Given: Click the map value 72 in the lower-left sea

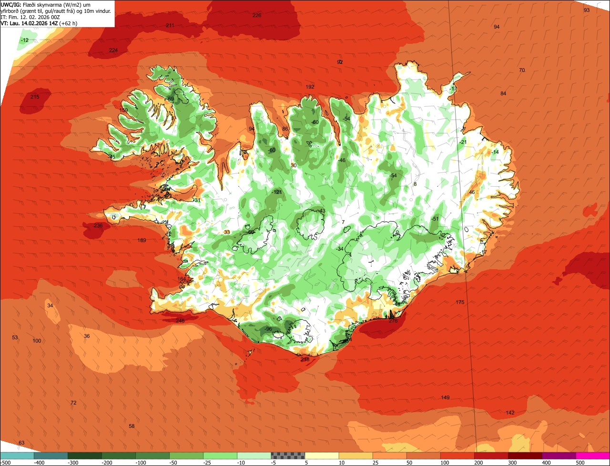Looking at the screenshot, I should [73, 403].
